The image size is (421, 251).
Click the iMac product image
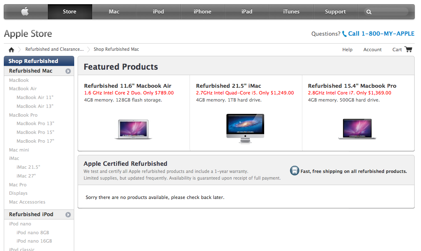[x=245, y=128]
